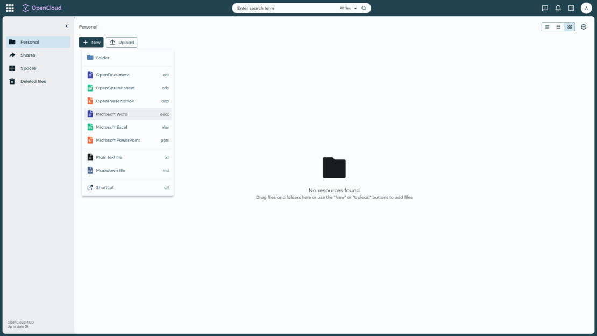The width and height of the screenshot is (597, 336).
Task: Create a new Shortcut url
Action: click(127, 187)
